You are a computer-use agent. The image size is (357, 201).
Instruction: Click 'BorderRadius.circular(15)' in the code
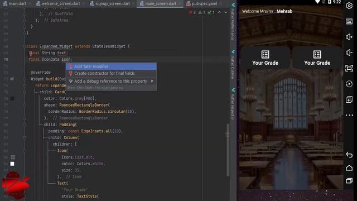point(107,112)
